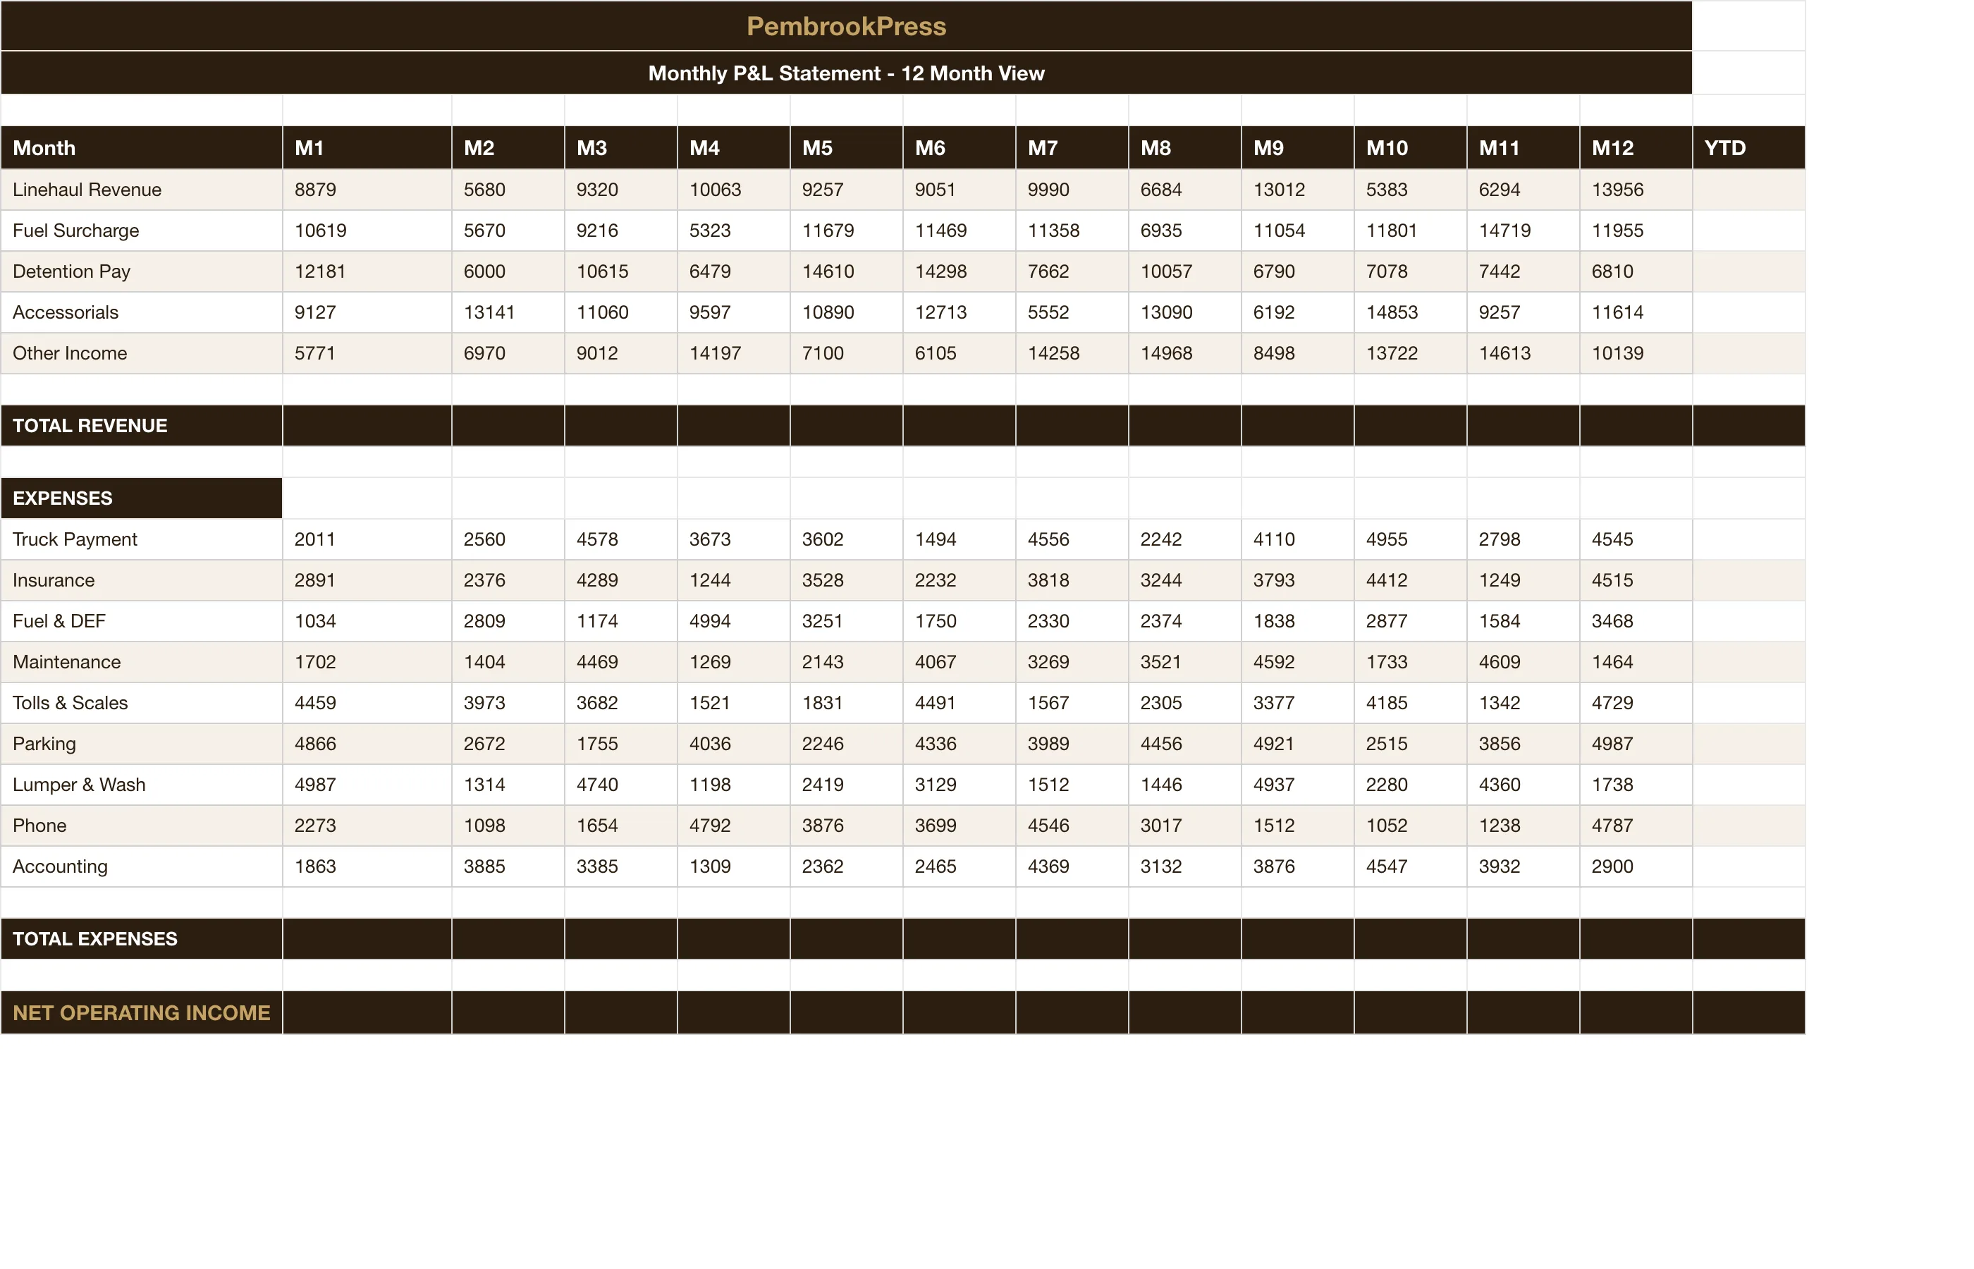
Task: Click the TOTAL EXPENSES row label
Action: pyautogui.click(x=142, y=938)
